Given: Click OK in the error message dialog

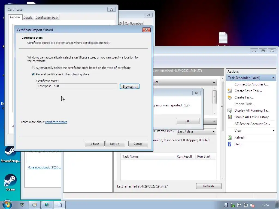Looking at the screenshot, I should click(x=187, y=121).
